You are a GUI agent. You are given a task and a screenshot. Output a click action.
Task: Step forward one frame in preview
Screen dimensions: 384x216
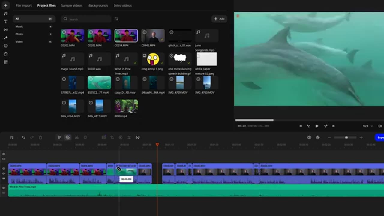[325, 126]
